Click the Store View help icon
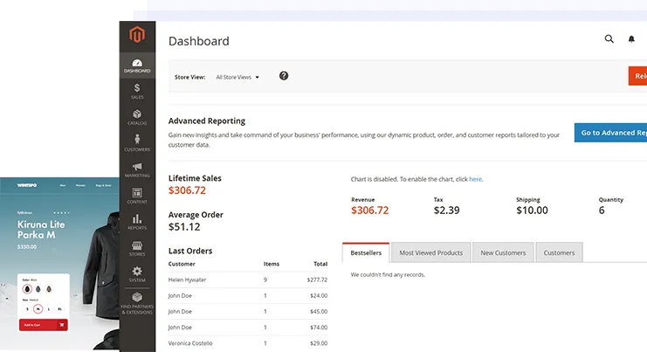The image size is (647, 352). tap(284, 76)
